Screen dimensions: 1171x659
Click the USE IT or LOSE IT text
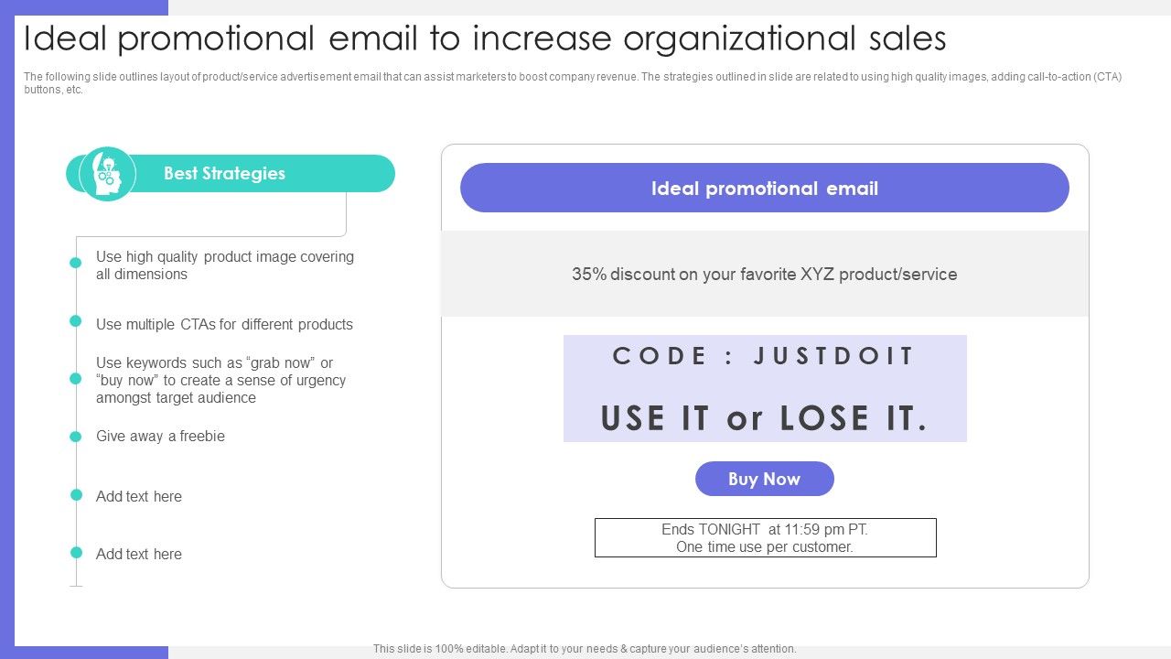point(765,418)
